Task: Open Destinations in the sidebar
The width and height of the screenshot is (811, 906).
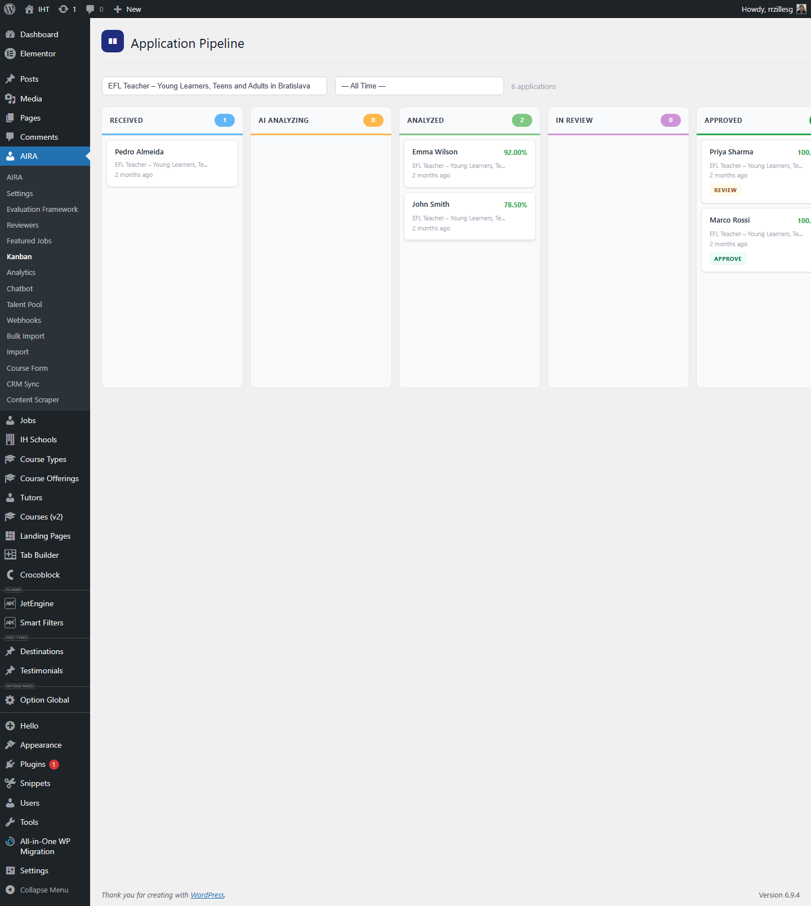Action: pos(42,651)
